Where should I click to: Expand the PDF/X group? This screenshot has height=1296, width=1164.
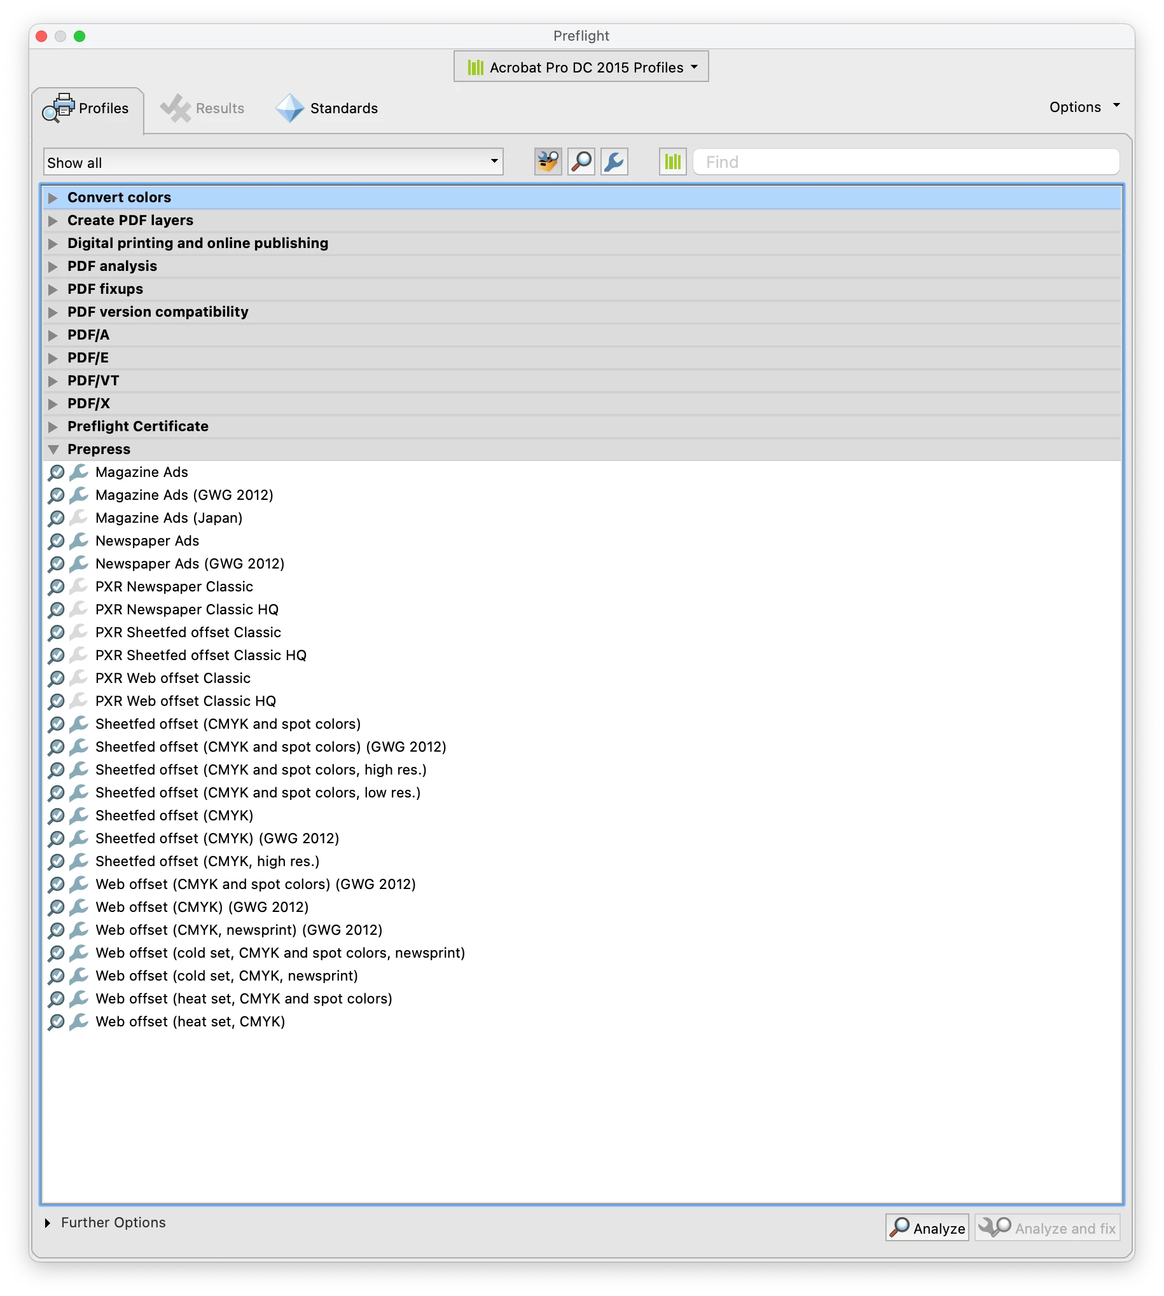(53, 404)
